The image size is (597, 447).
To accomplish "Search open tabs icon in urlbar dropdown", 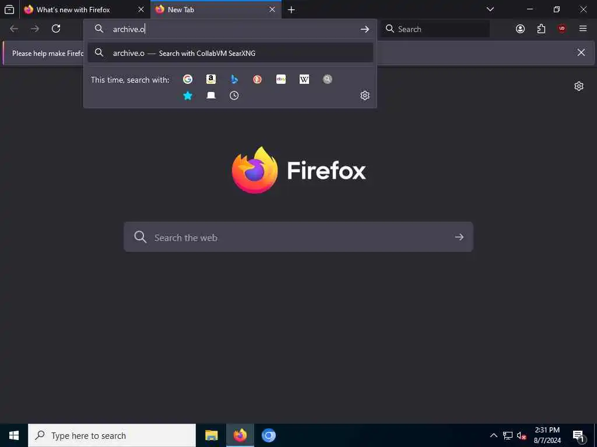I will tap(211, 95).
